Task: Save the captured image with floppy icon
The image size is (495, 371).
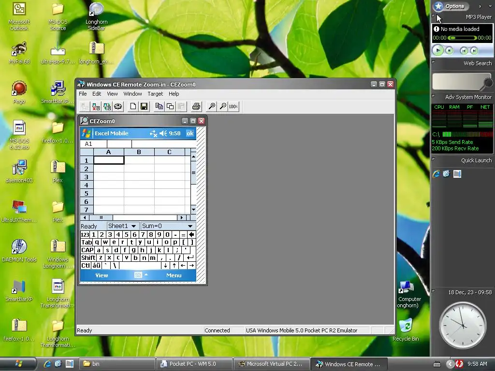Action: tap(144, 107)
